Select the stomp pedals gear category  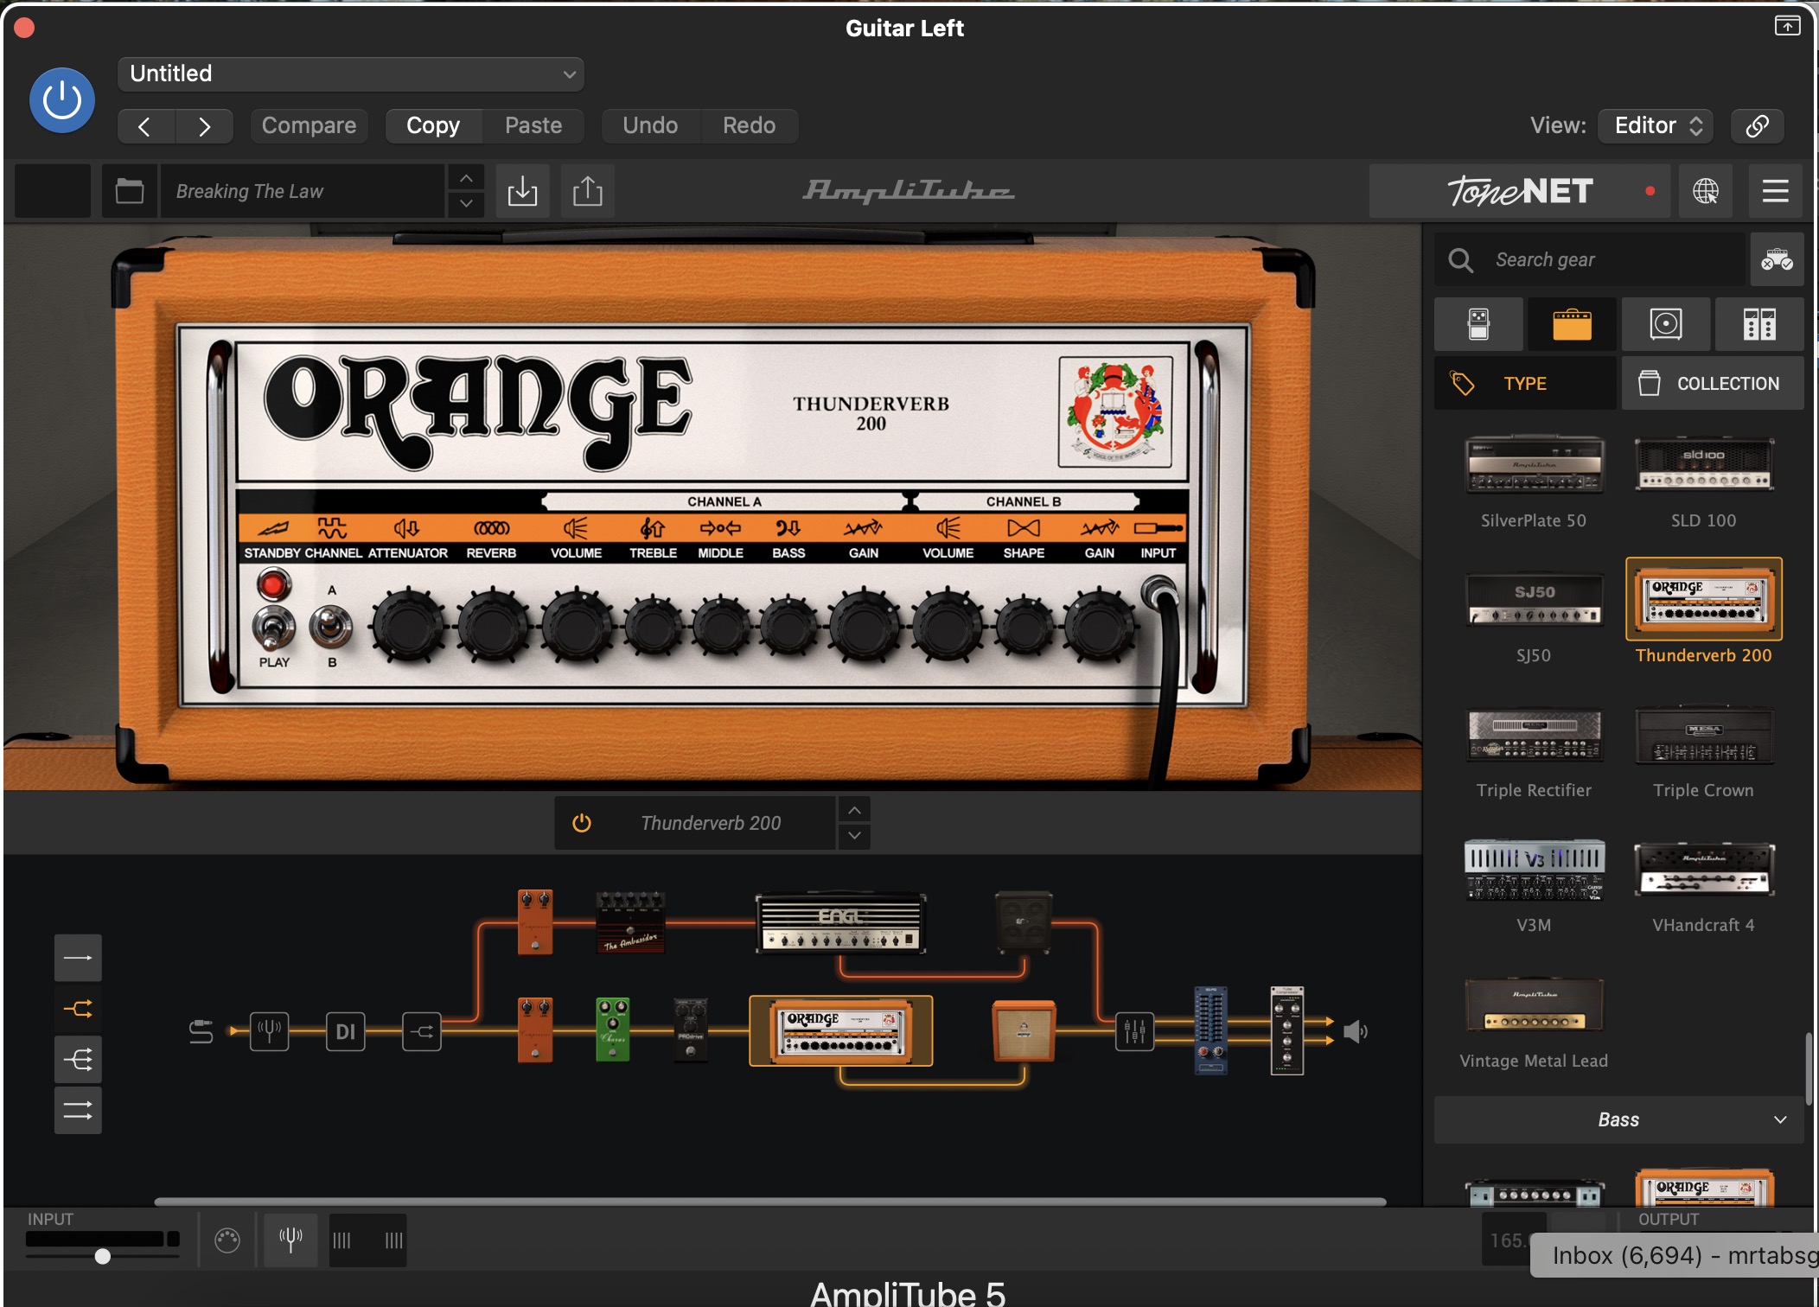pos(1479,325)
